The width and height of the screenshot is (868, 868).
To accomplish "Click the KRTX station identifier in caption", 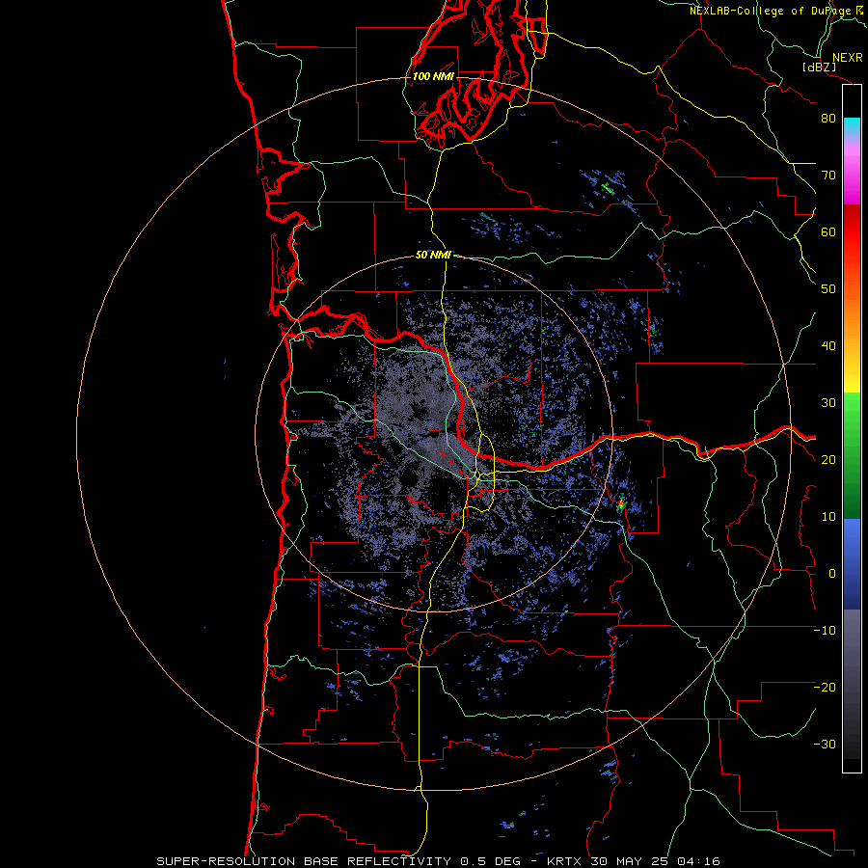I will click(x=564, y=861).
